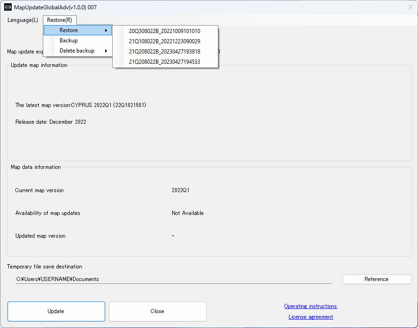The width and height of the screenshot is (418, 328).
Task: Open the Operating instructions link
Action: click(310, 306)
